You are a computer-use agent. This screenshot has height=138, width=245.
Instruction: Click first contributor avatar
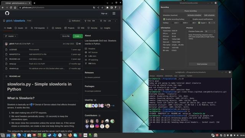pyautogui.click(x=87, y=121)
